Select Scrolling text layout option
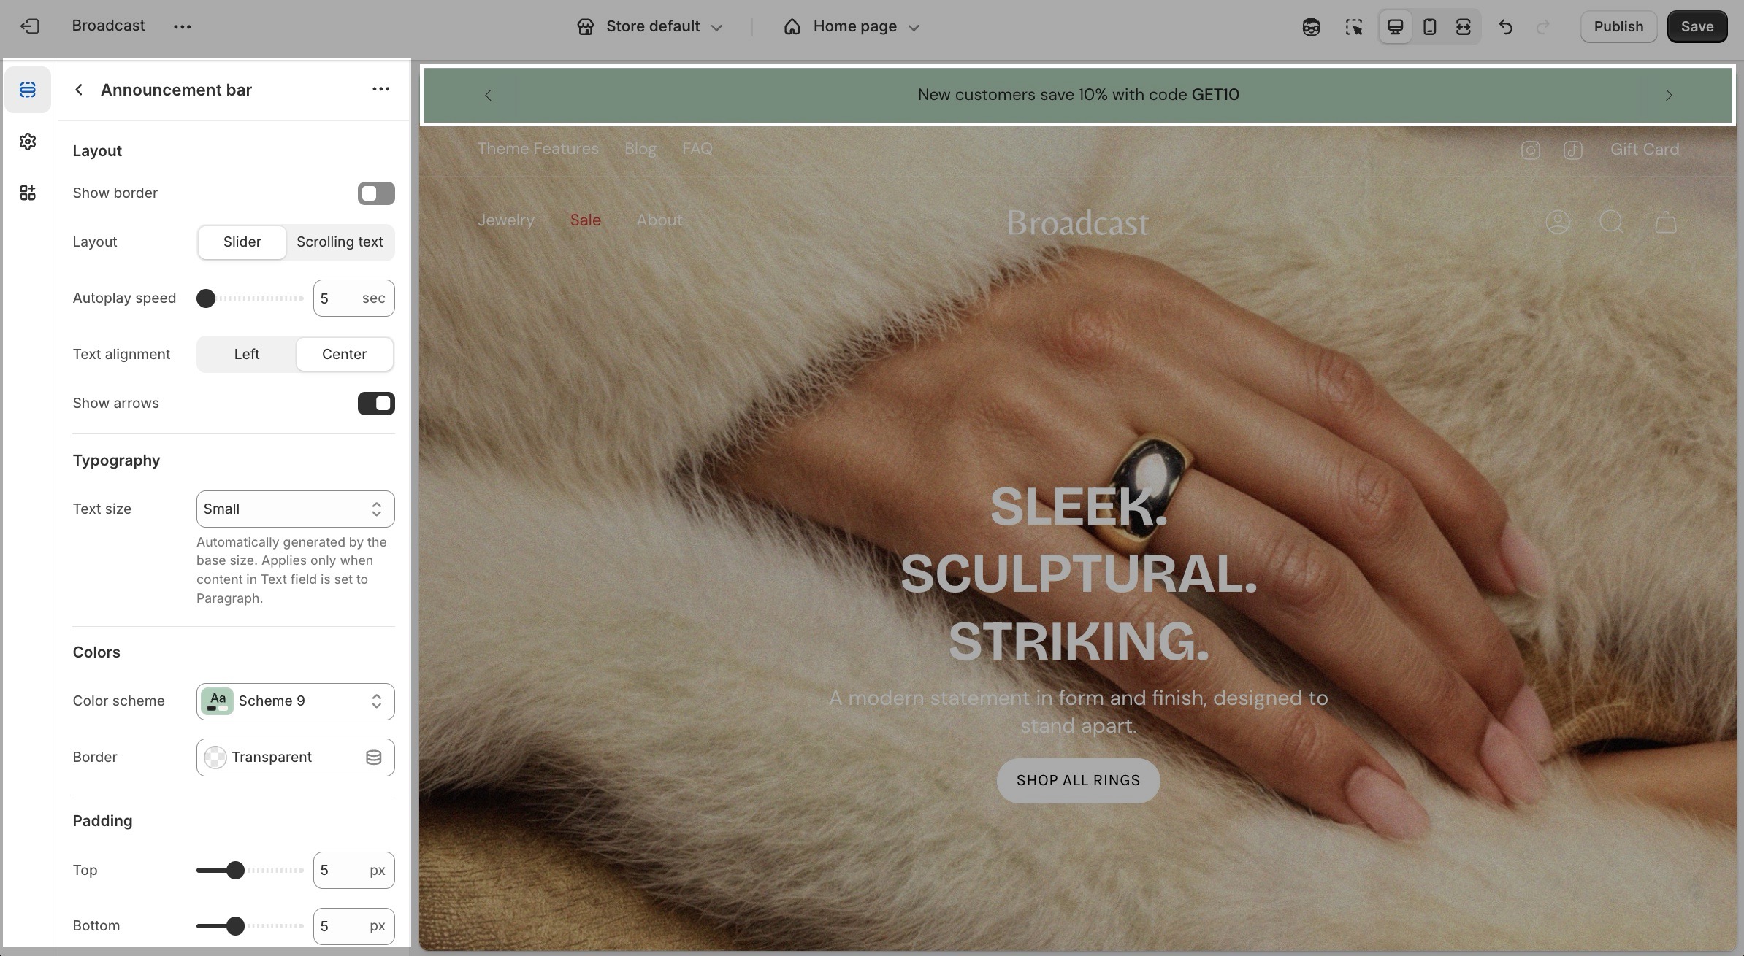 [x=340, y=242]
